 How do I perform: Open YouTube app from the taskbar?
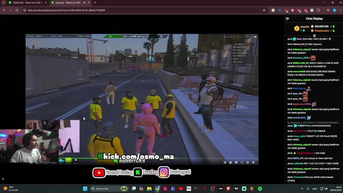click(x=181, y=189)
